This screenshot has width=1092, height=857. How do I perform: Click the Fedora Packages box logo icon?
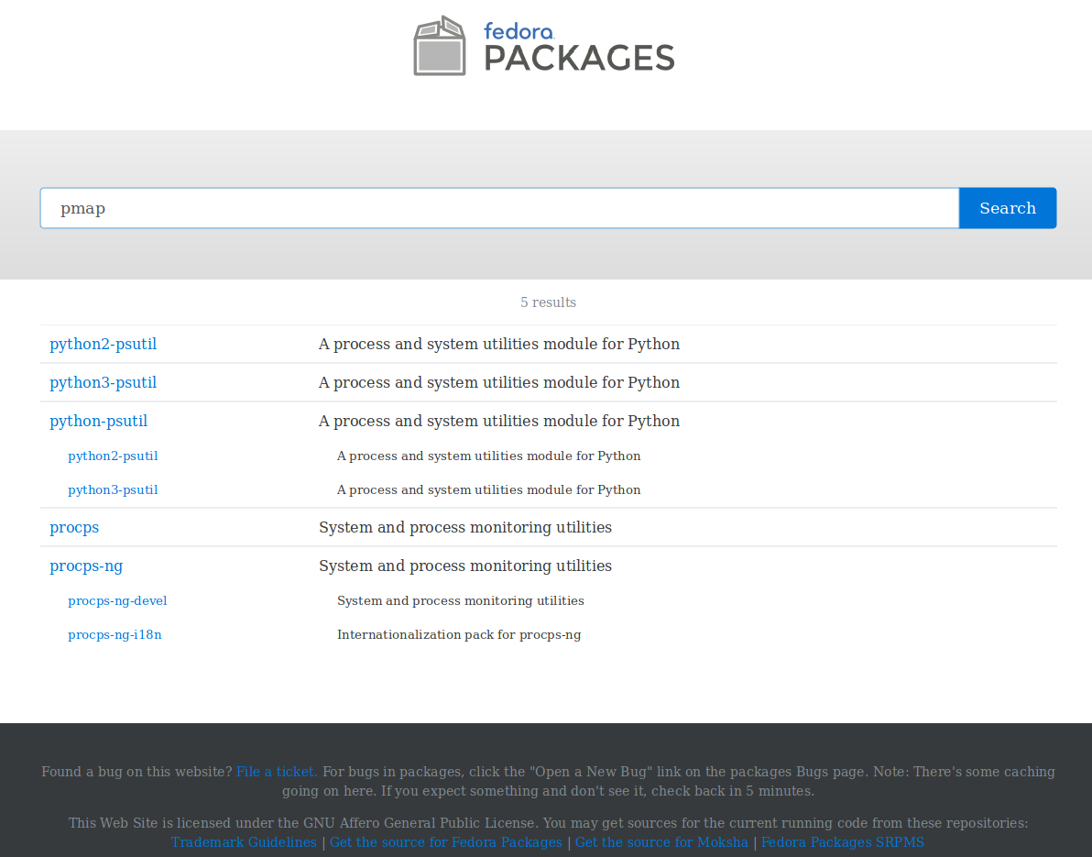tap(440, 45)
